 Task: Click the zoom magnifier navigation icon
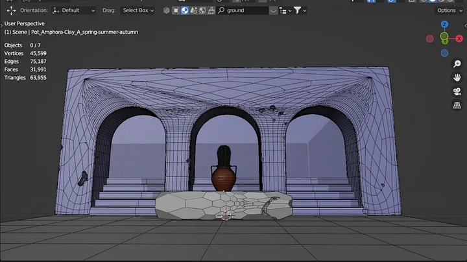point(457,64)
